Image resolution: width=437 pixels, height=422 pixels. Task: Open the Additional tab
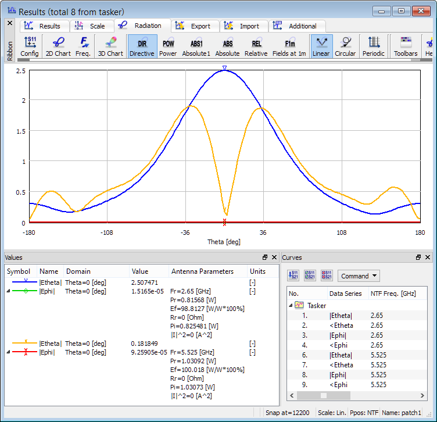click(x=296, y=26)
